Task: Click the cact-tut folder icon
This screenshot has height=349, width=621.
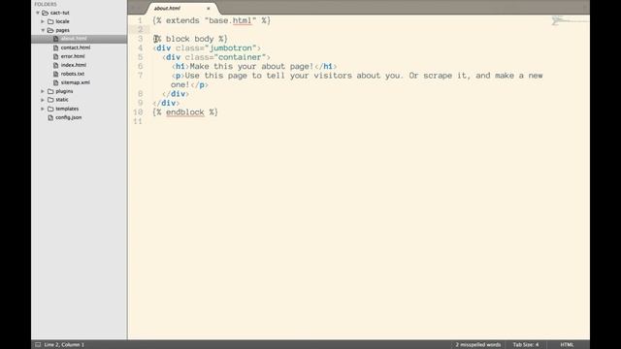Action: coord(46,13)
